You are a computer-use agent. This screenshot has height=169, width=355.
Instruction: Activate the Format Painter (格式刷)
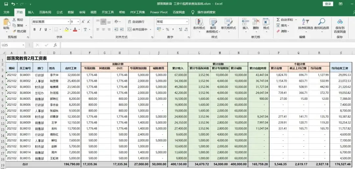(x=19, y=31)
